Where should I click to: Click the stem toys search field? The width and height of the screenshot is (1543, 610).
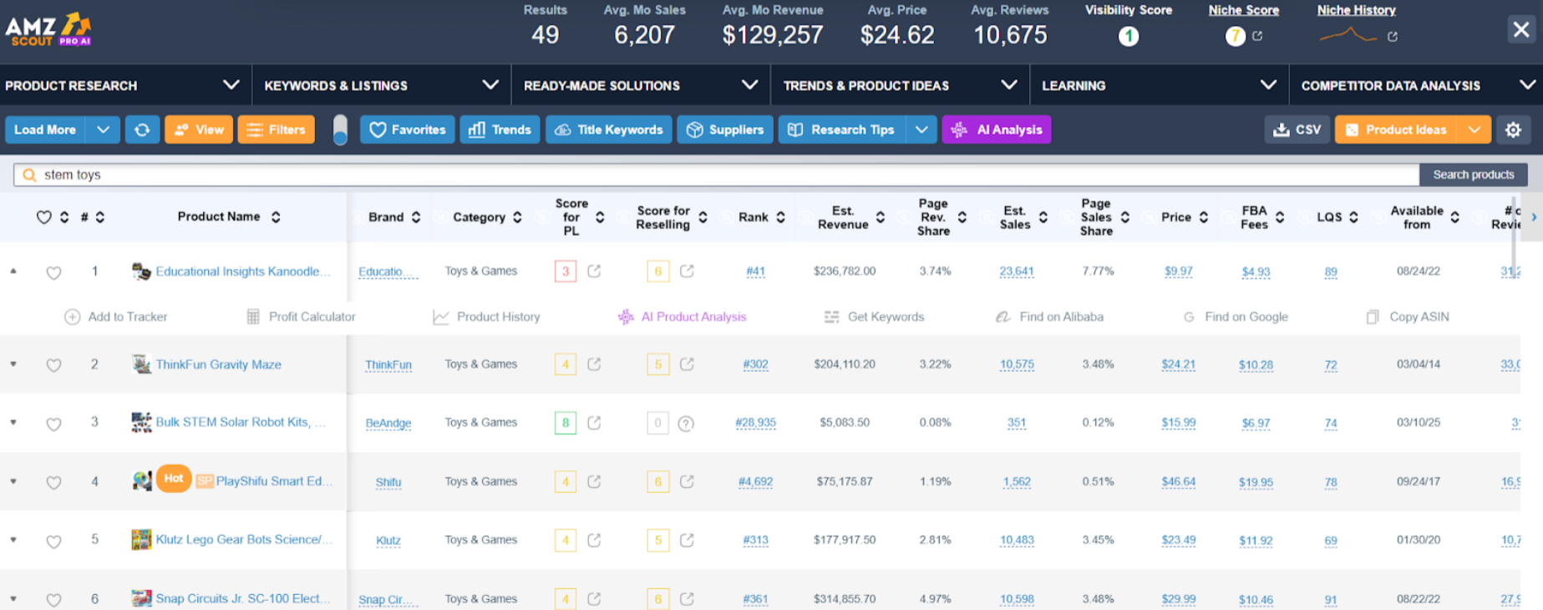717,175
